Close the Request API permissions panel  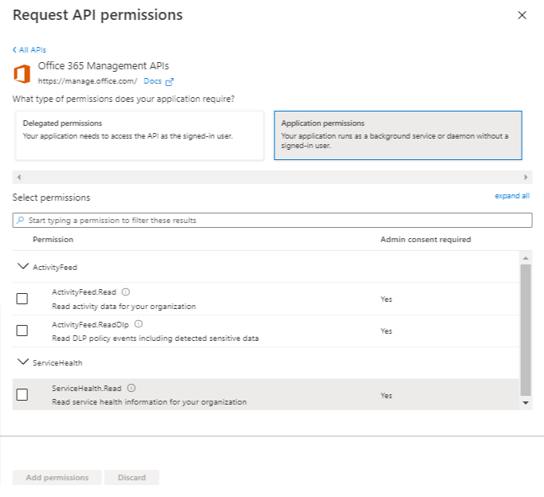coord(522,15)
